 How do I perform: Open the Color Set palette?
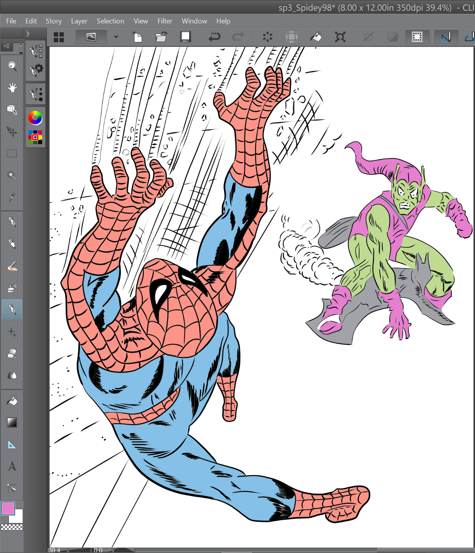tap(35, 137)
